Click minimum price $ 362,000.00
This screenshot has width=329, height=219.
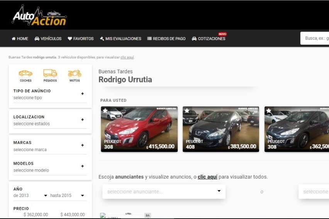(x=36, y=215)
